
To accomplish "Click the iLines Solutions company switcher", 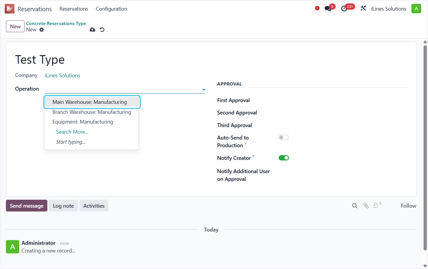I will tap(388, 9).
